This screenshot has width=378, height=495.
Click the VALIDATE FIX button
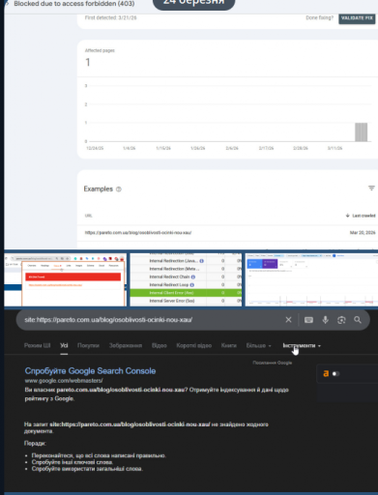(x=357, y=18)
